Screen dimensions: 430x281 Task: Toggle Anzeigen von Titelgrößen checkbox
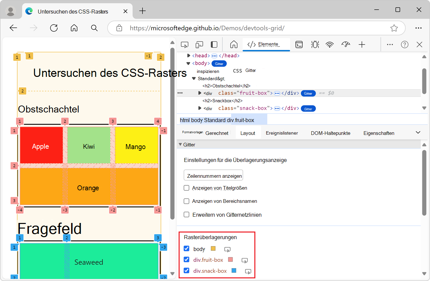(187, 188)
